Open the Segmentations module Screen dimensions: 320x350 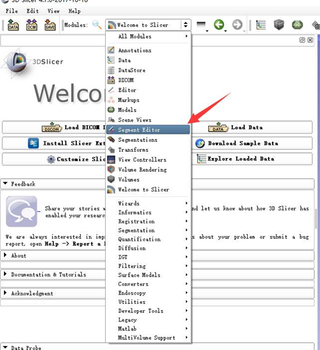[x=148, y=140]
